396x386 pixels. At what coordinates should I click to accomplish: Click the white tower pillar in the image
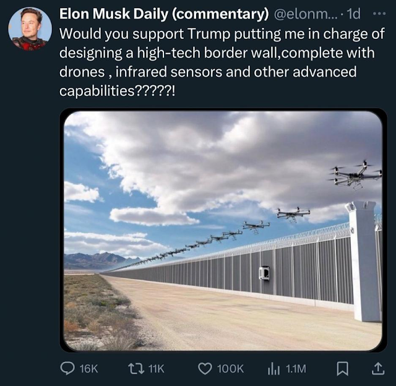coord(364,261)
